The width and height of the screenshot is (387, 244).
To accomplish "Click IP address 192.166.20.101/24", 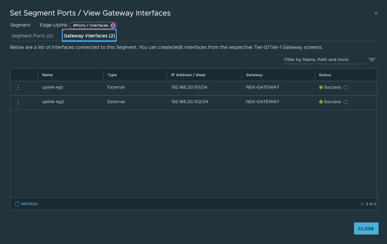I will point(189,87).
